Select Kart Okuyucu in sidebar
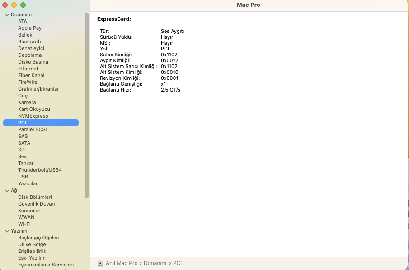Viewport: 409px width, 270px height. 34,109
